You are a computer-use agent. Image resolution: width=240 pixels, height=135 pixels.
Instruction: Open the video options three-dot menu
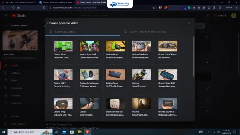click(208, 26)
